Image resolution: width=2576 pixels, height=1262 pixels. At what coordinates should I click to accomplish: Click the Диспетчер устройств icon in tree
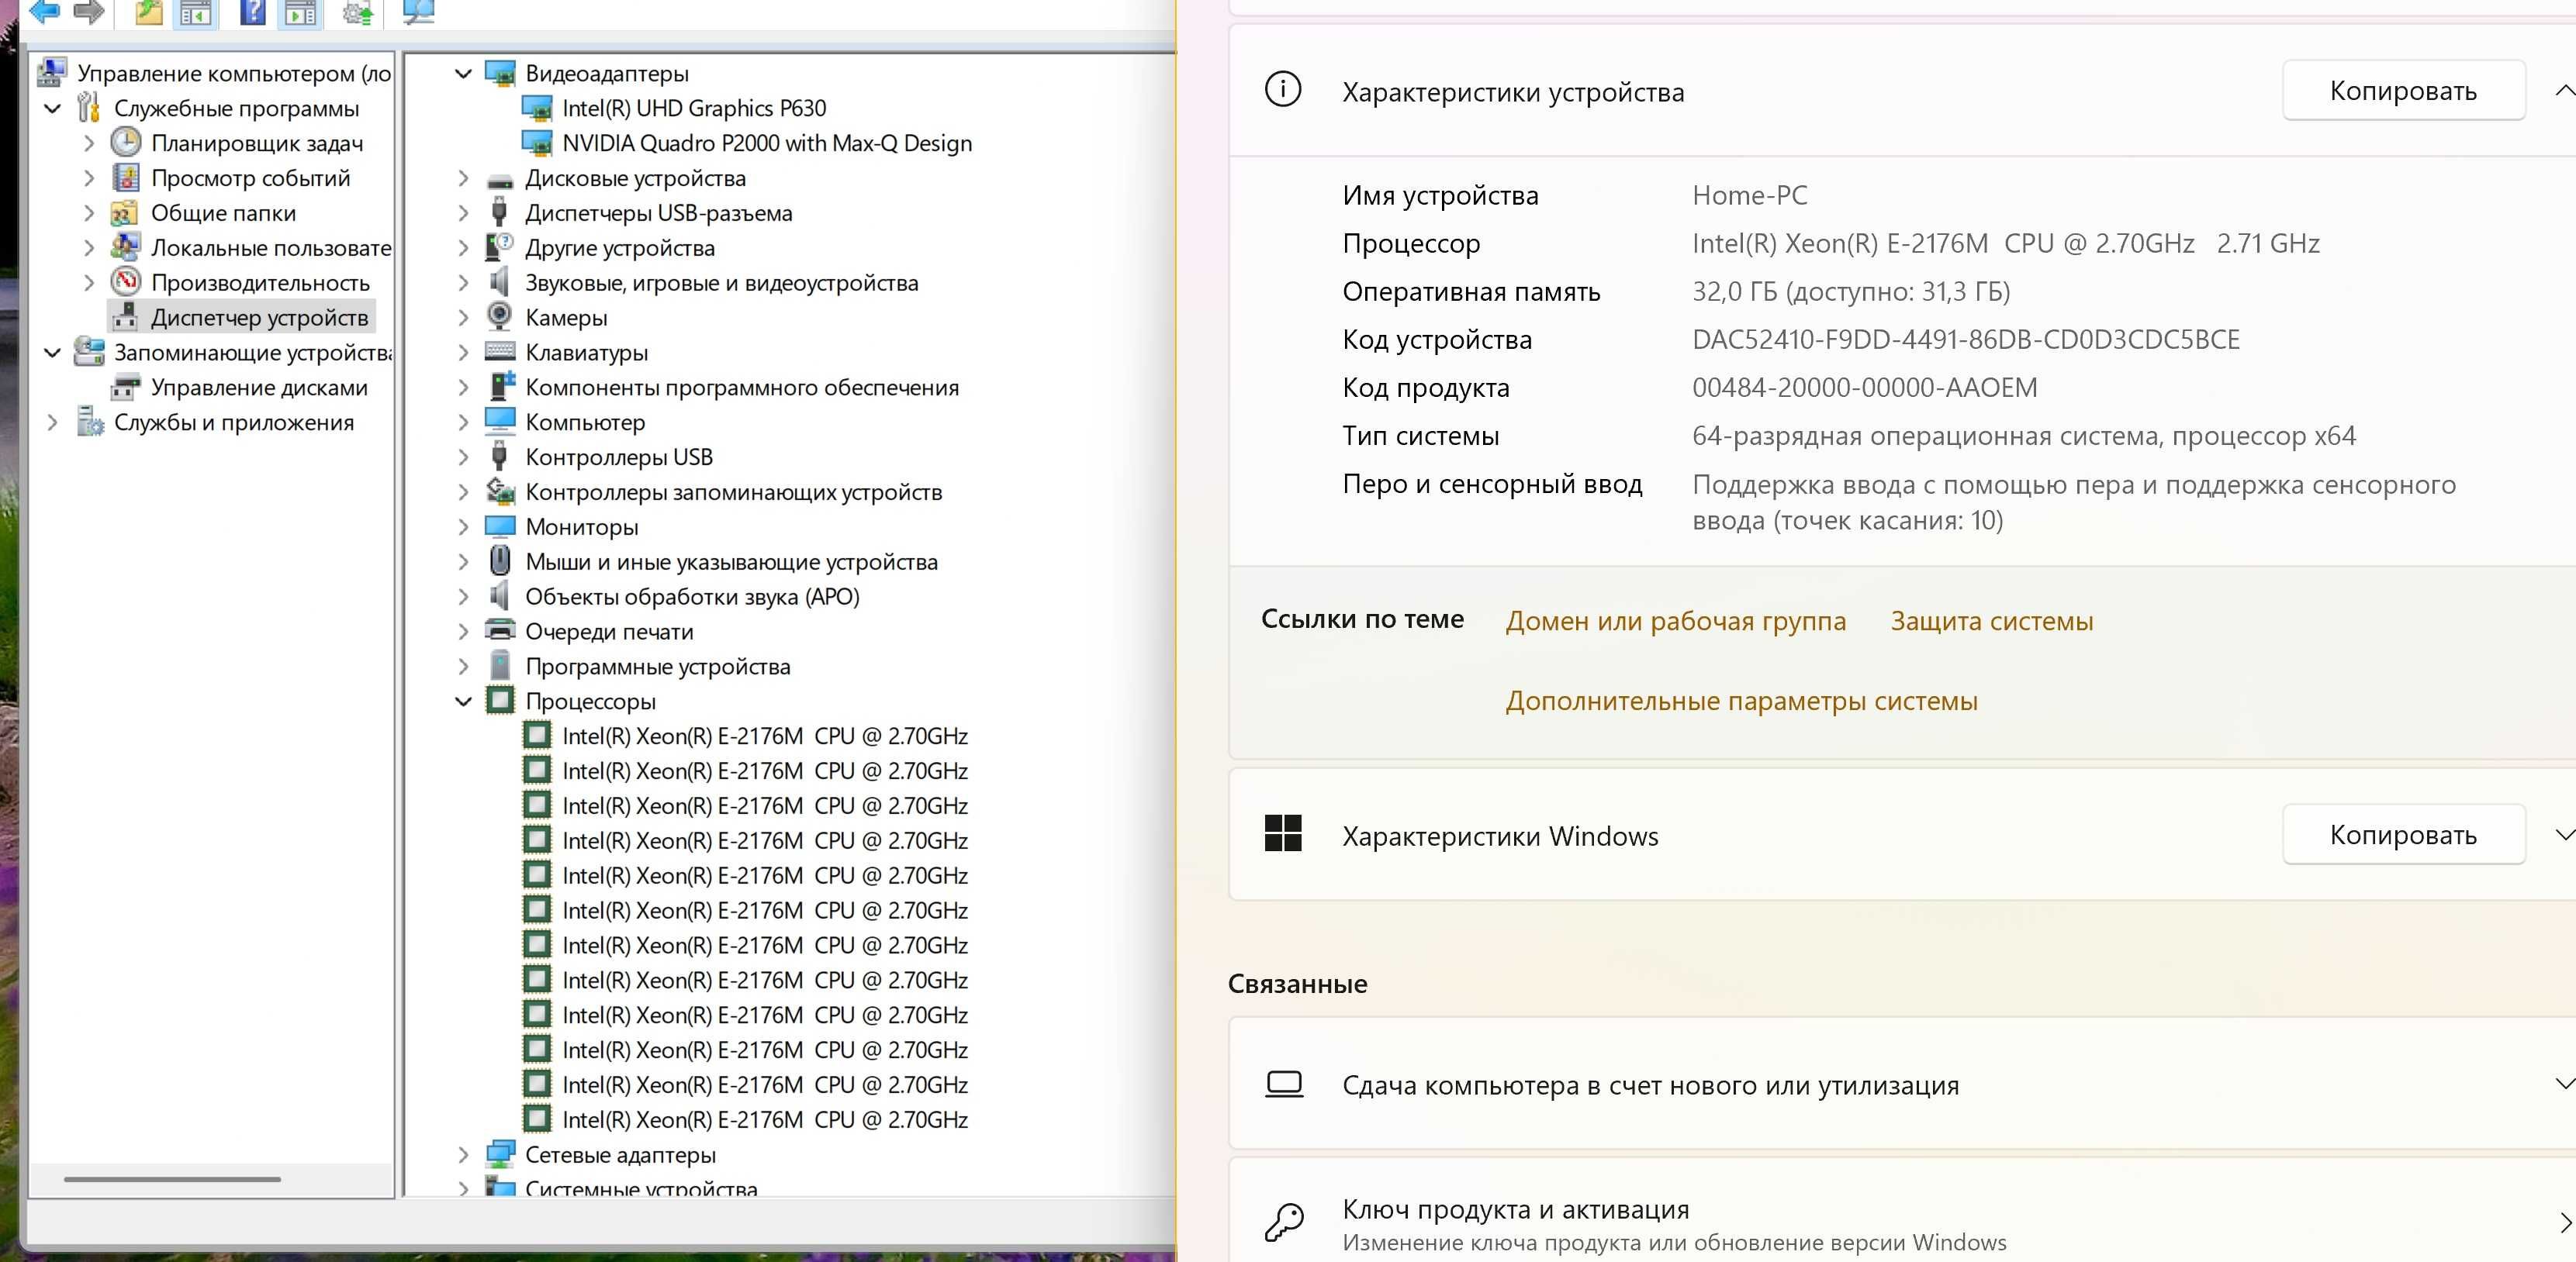[126, 317]
